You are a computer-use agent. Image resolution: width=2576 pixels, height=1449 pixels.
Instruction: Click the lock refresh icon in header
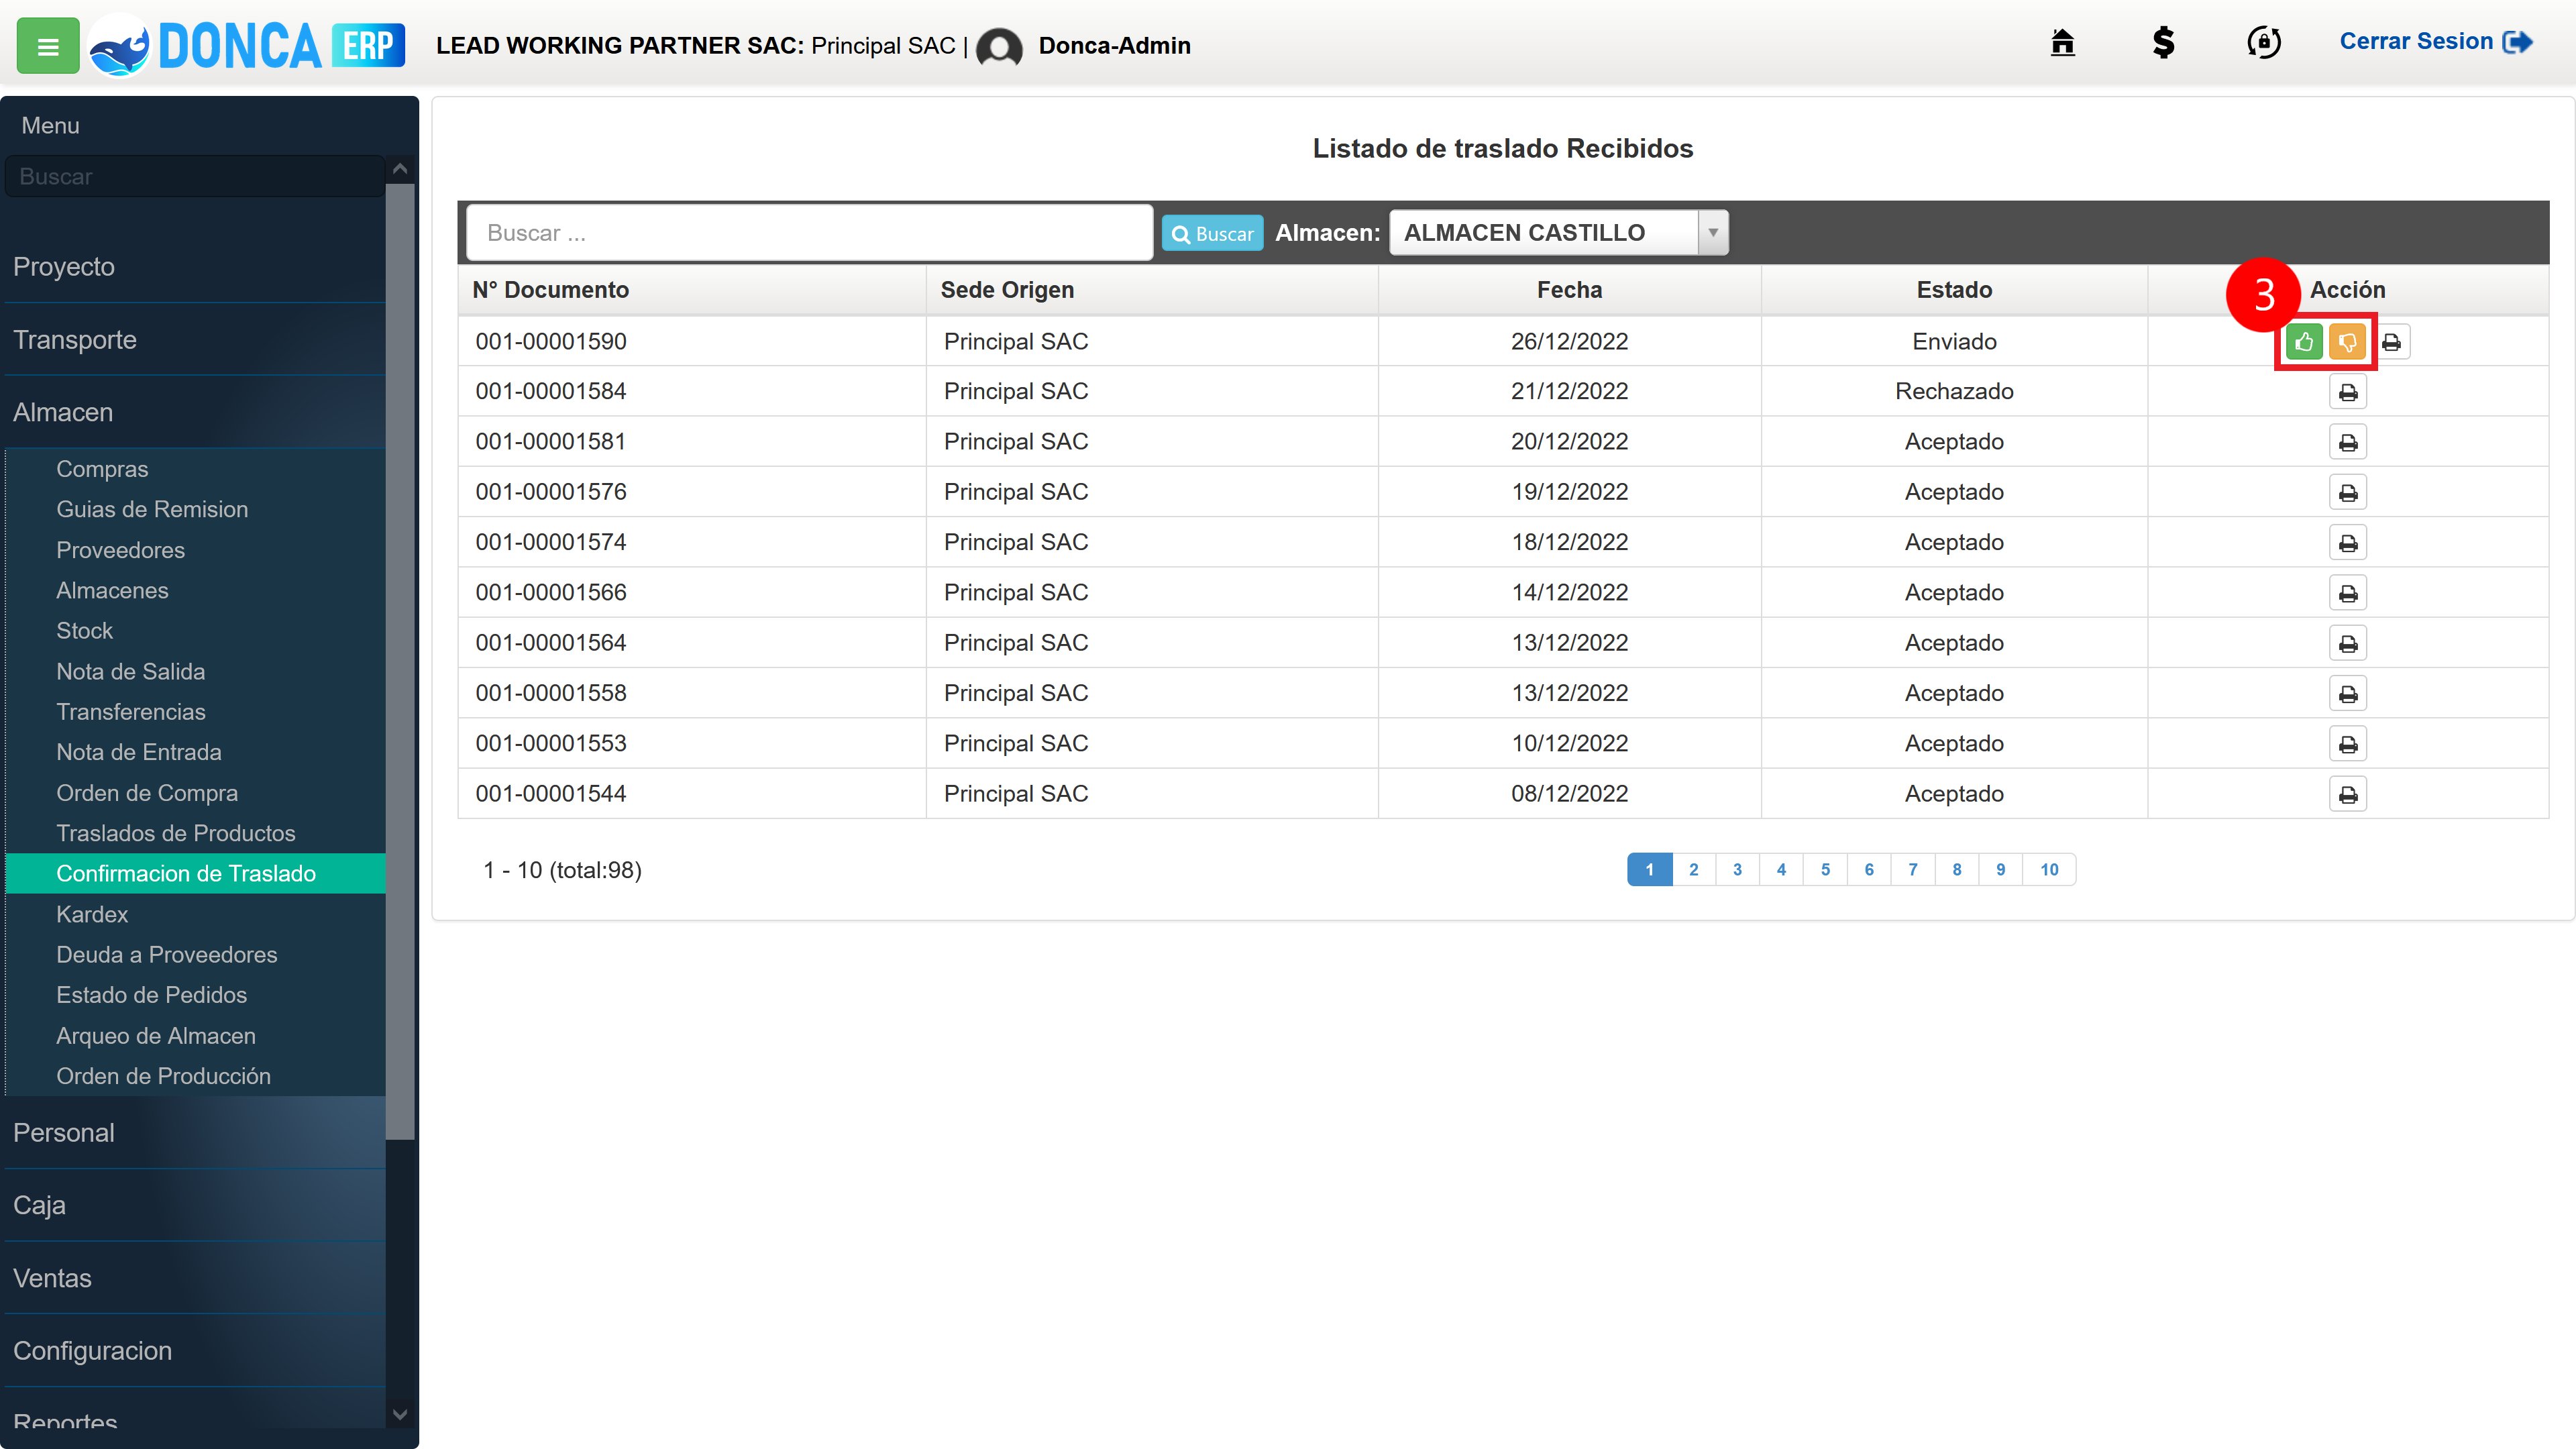tap(2264, 42)
